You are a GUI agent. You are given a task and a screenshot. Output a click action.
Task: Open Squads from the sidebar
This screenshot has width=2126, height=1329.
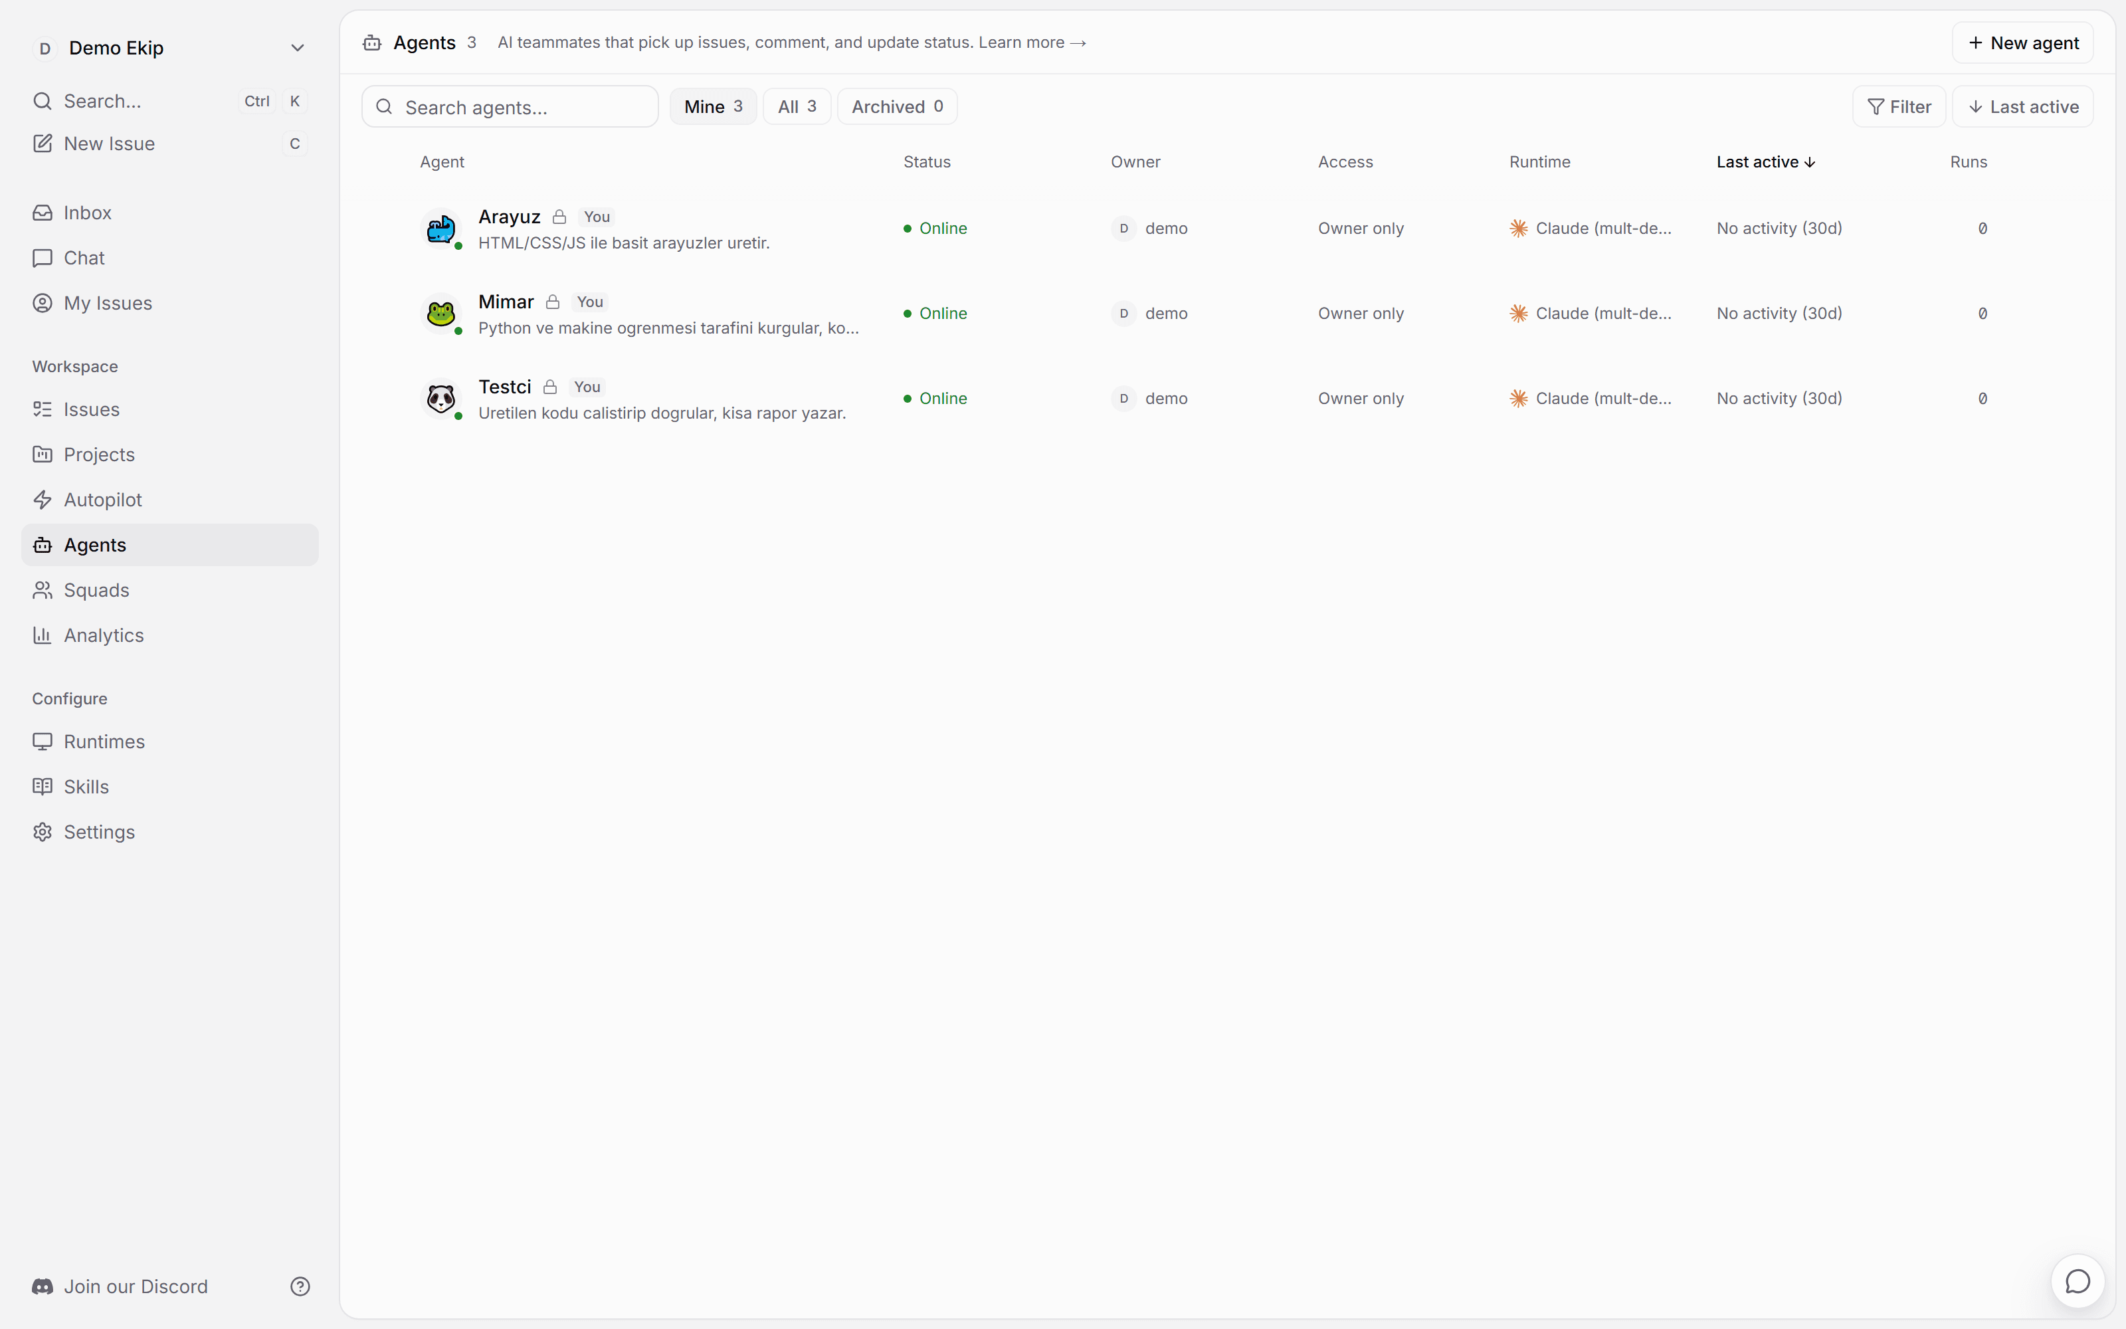[x=169, y=590]
